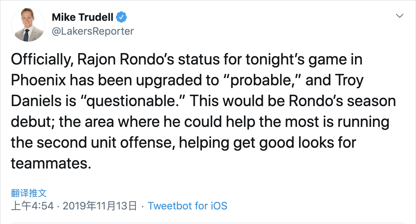416x224 pixels.
Task: Open the Mike Trudell display name
Action: pos(83,17)
